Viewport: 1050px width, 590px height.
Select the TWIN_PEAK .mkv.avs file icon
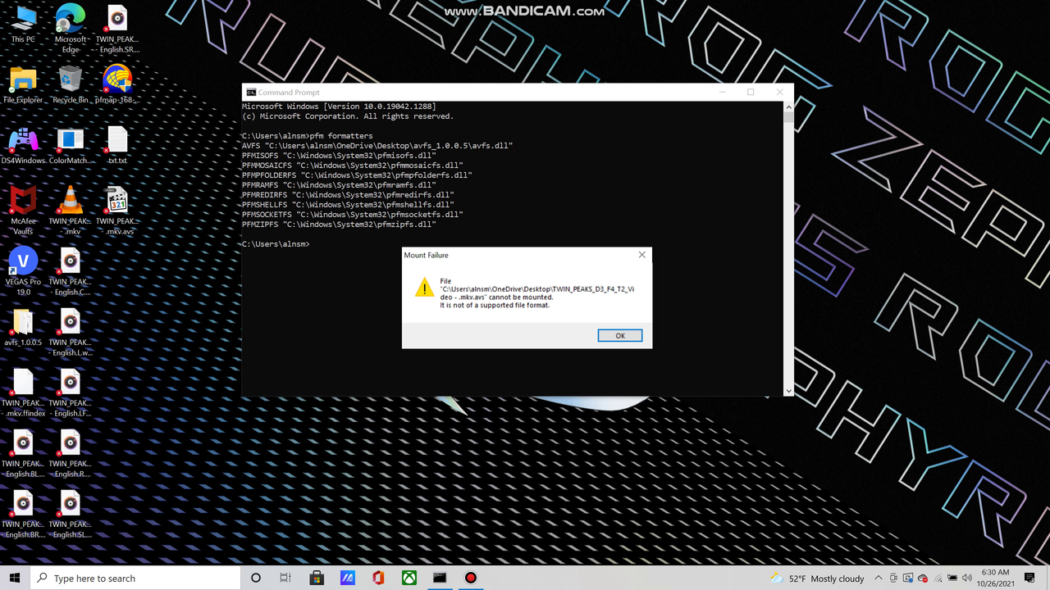[x=117, y=211]
